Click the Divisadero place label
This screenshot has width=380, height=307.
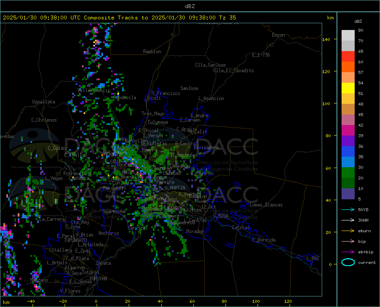[x=206, y=147]
